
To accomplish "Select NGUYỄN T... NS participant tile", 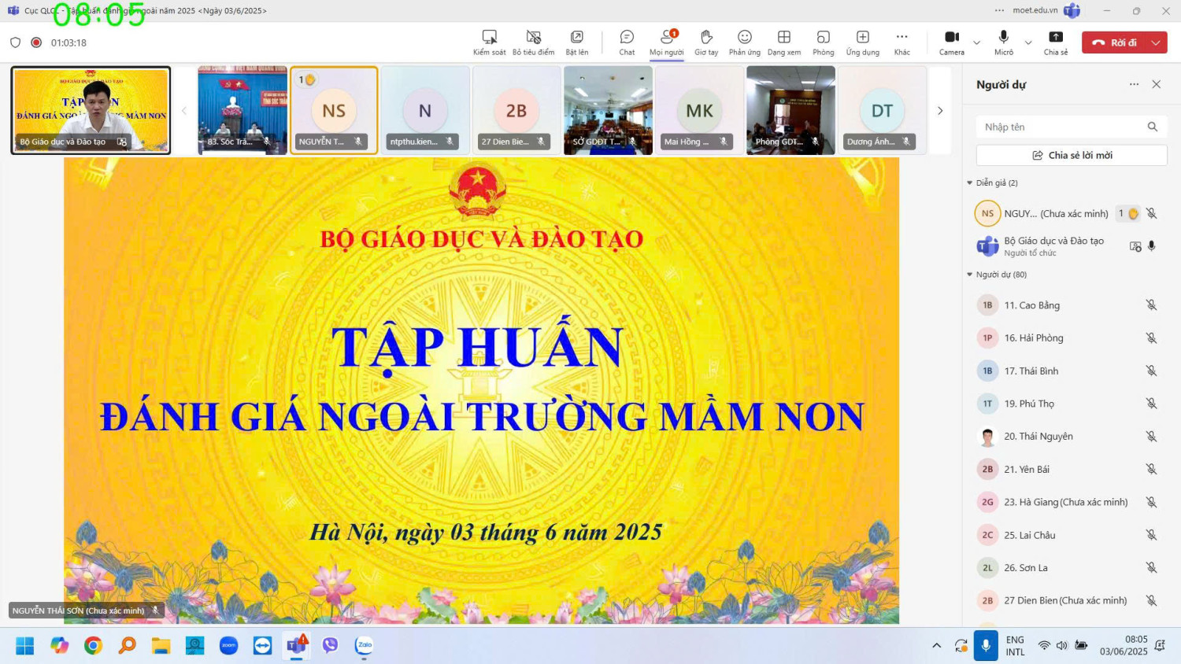I will click(x=334, y=110).
